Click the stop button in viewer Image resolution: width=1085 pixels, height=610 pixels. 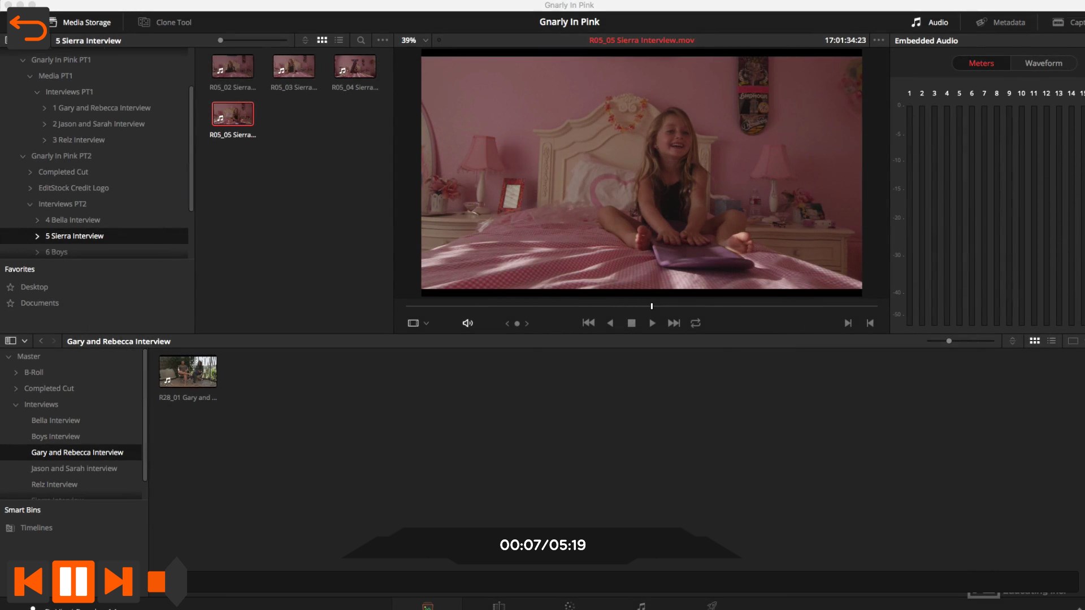point(631,323)
